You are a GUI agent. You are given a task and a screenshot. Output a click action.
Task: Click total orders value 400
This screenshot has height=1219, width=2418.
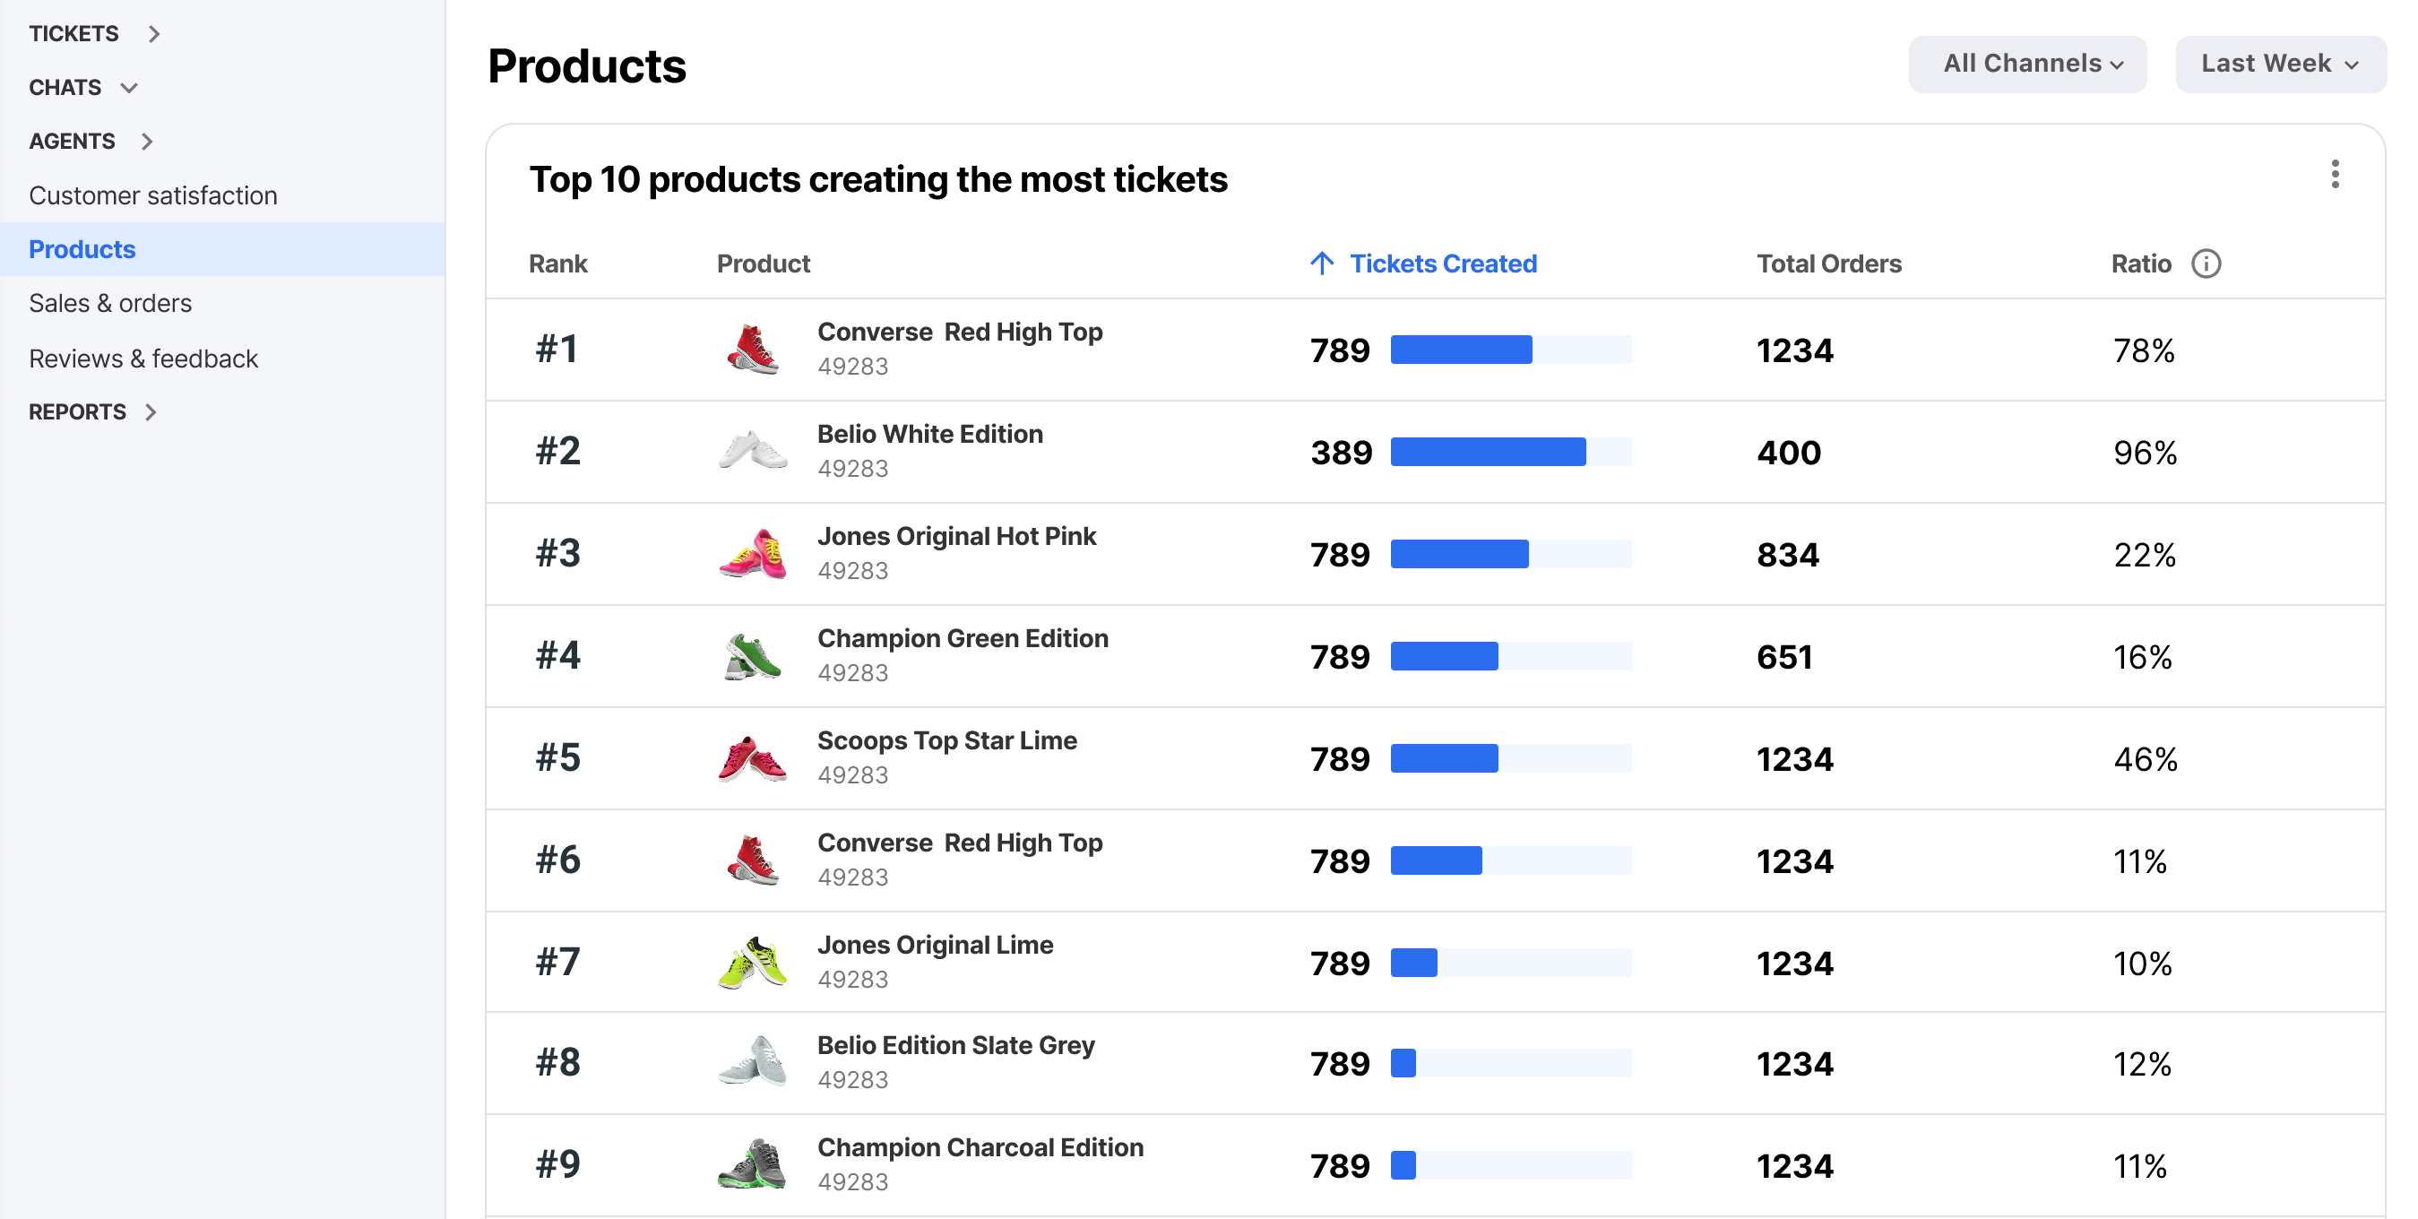click(x=1788, y=454)
